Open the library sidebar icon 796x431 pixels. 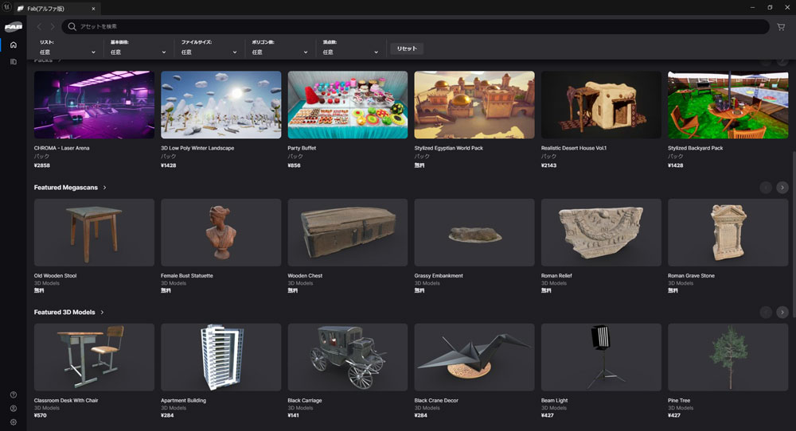(14, 61)
